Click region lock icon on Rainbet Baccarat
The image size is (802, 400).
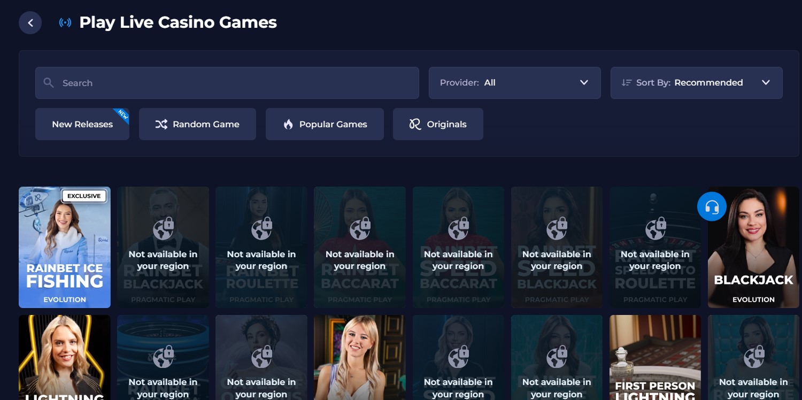pos(360,229)
